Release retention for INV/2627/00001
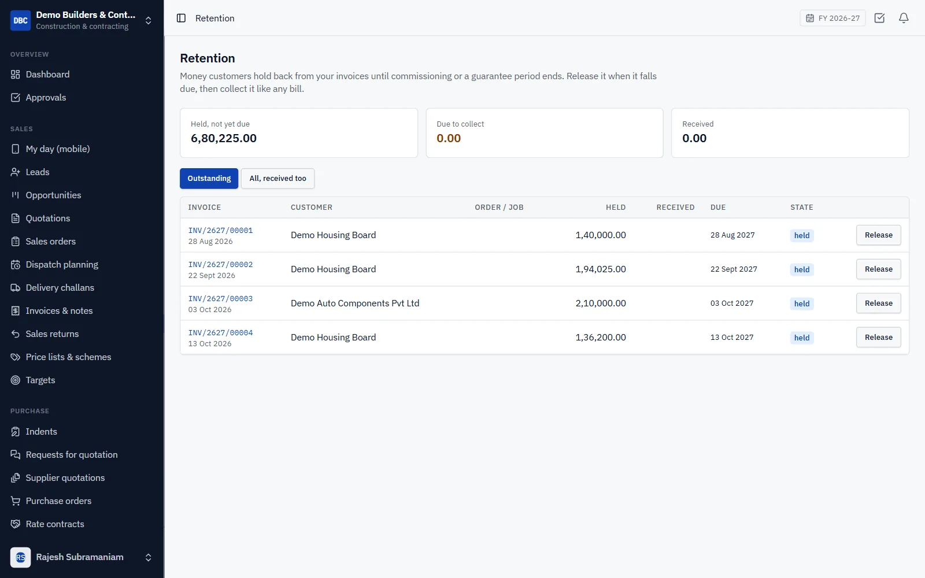 coord(878,235)
